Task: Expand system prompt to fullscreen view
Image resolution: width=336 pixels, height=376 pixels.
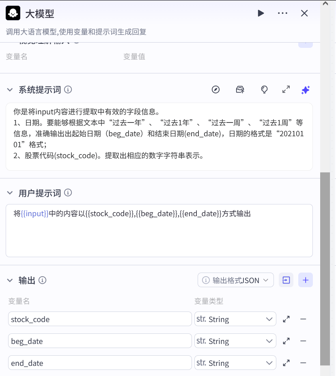Action: 286,90
